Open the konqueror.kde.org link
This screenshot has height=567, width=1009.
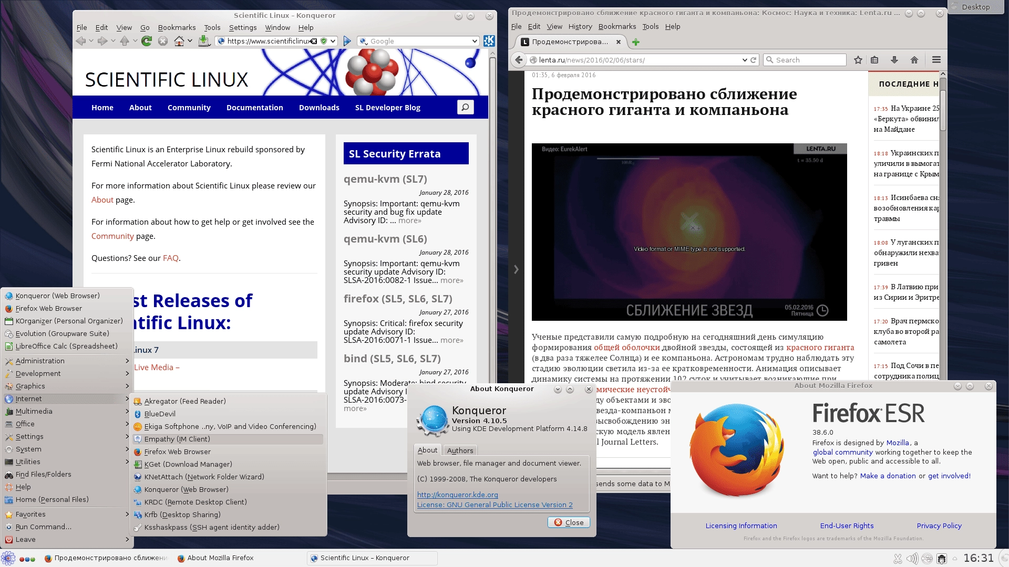(457, 495)
